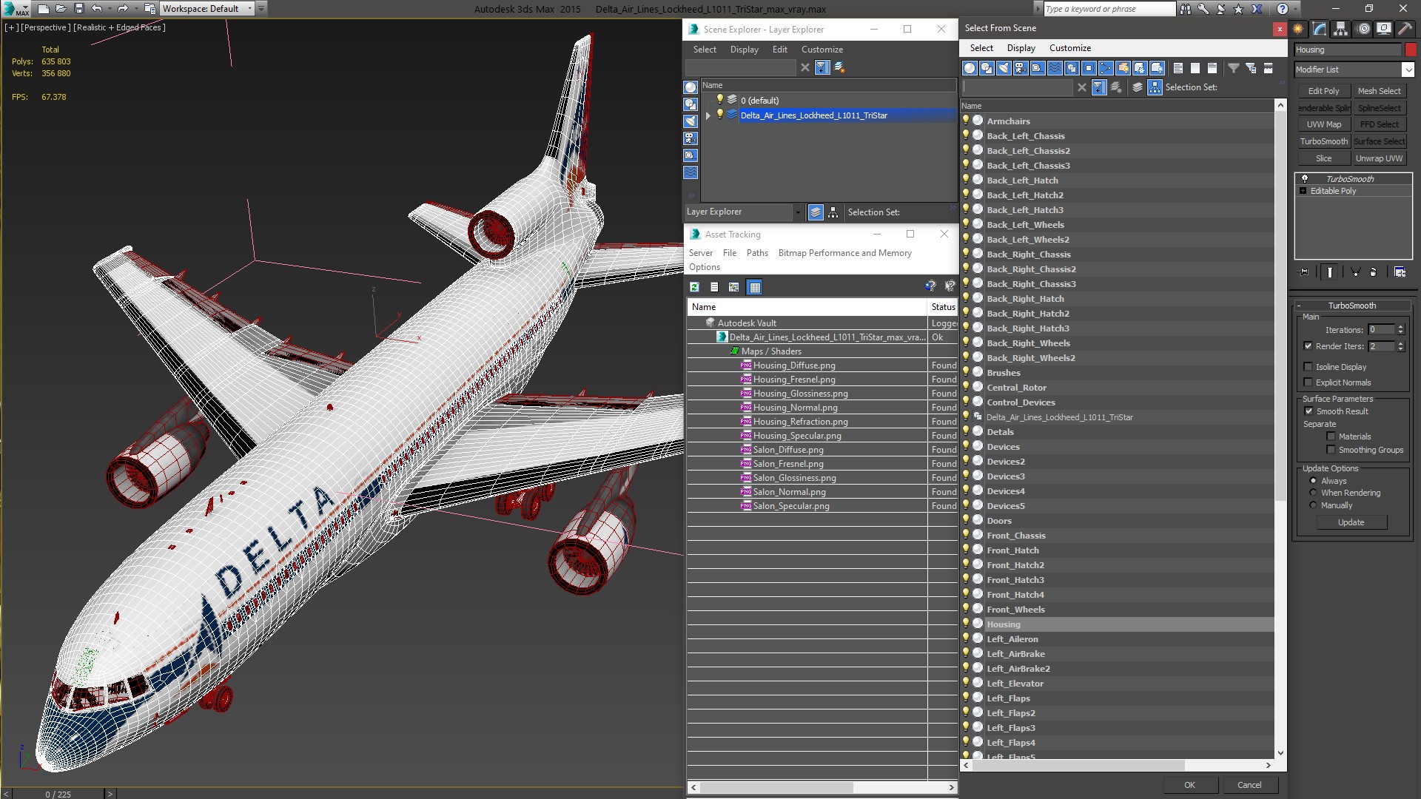
Task: Click Remove Modifier trash icon
Action: coord(1374,272)
